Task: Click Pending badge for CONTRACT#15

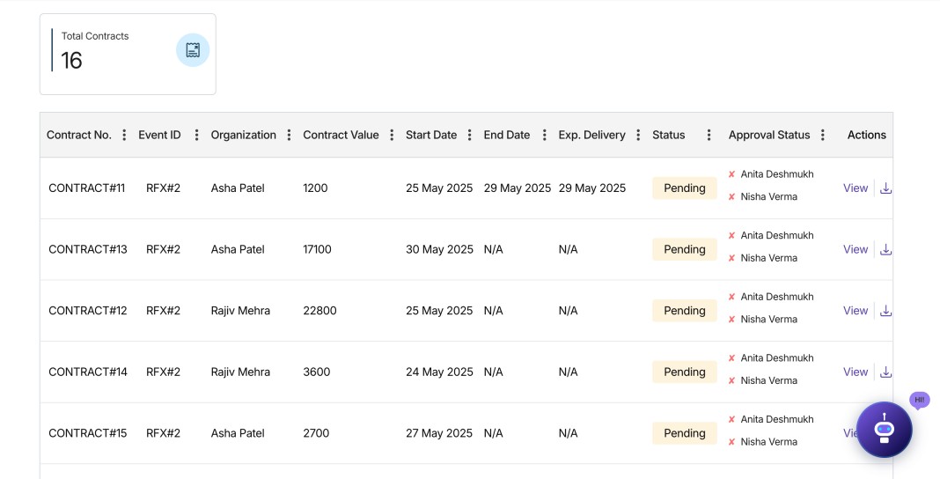Action: pos(685,433)
